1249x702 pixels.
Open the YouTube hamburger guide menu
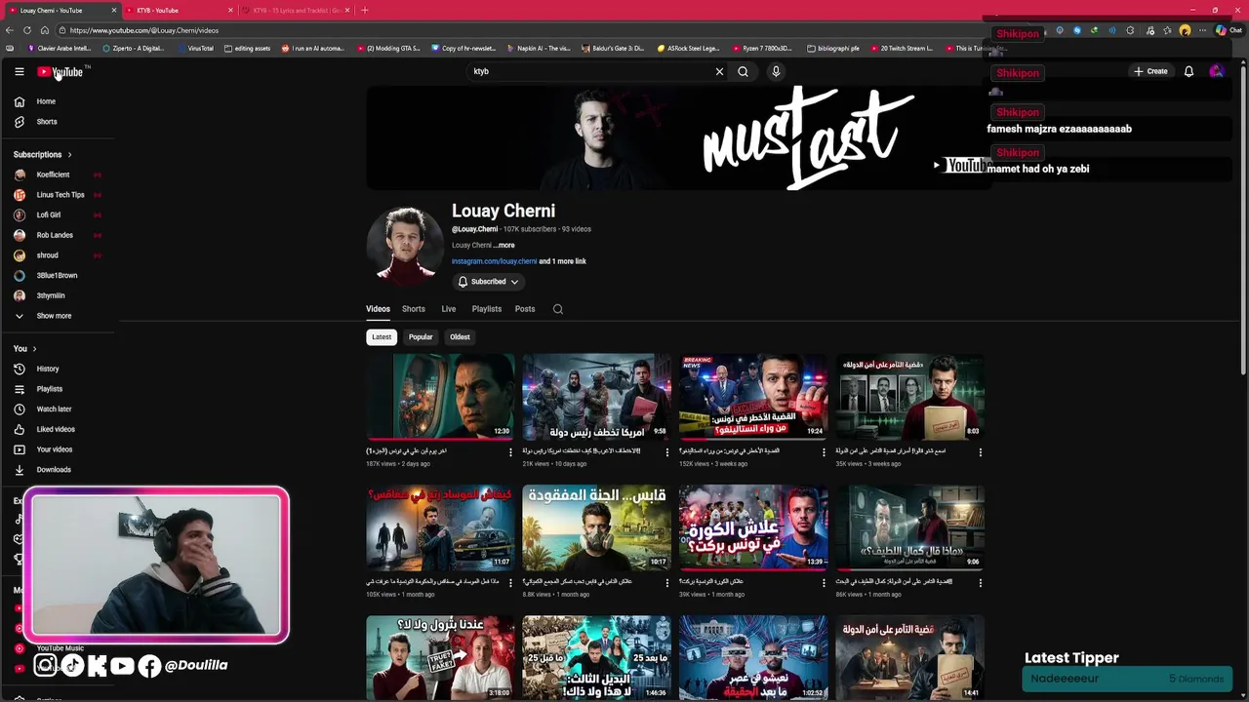point(19,71)
